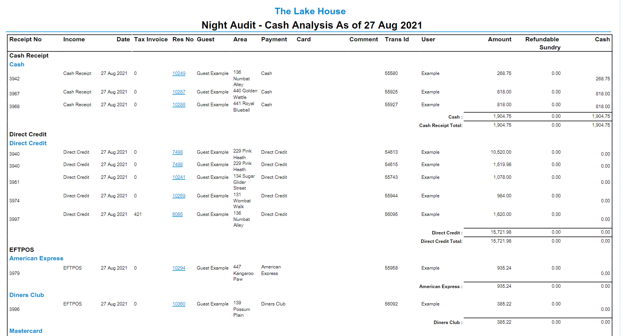The height and width of the screenshot is (336, 623).
Task: Click tax invoice number 421
Action: pyautogui.click(x=138, y=214)
